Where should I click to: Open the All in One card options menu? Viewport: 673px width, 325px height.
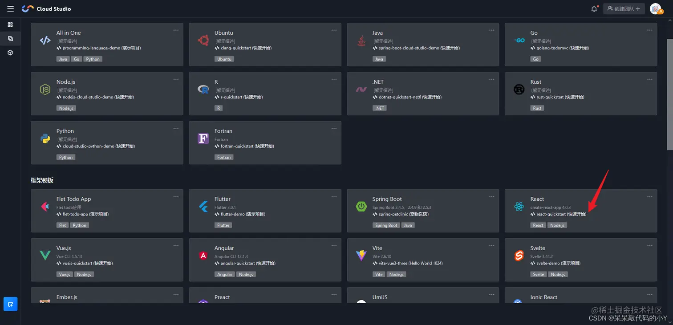click(176, 30)
